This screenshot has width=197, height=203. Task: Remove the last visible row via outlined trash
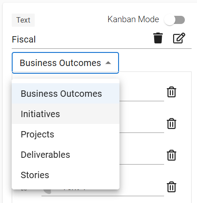point(171,187)
